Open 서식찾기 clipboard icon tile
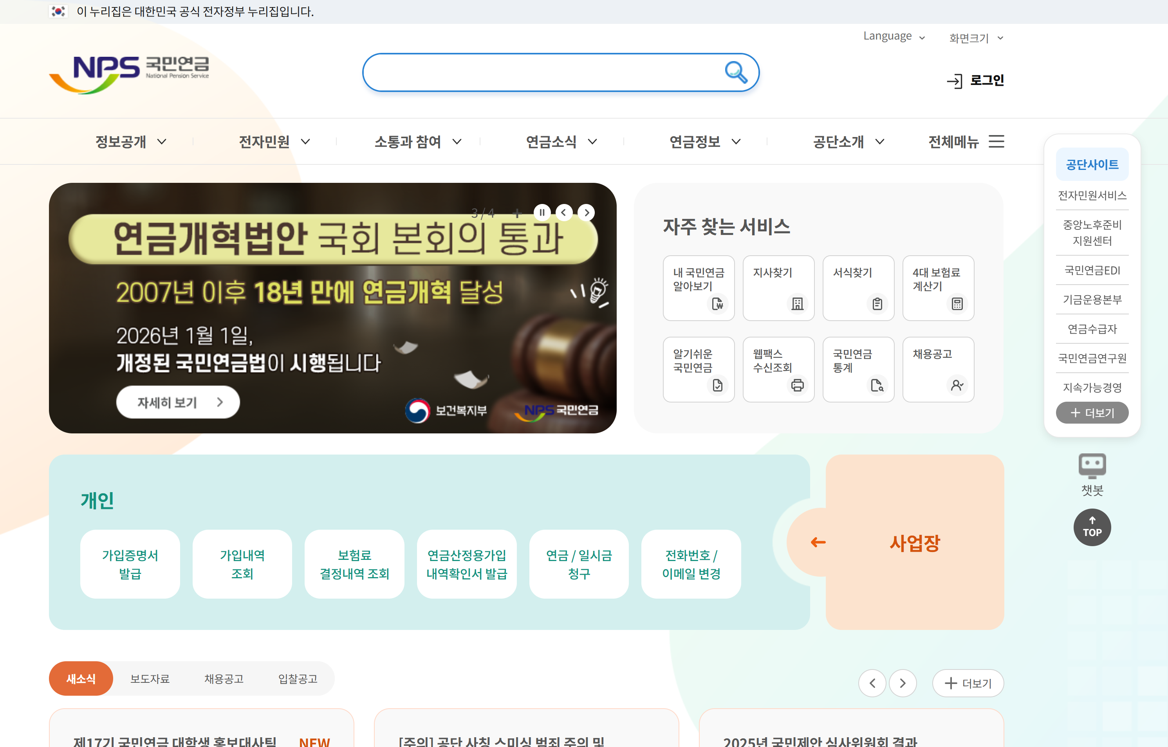 tap(858, 288)
